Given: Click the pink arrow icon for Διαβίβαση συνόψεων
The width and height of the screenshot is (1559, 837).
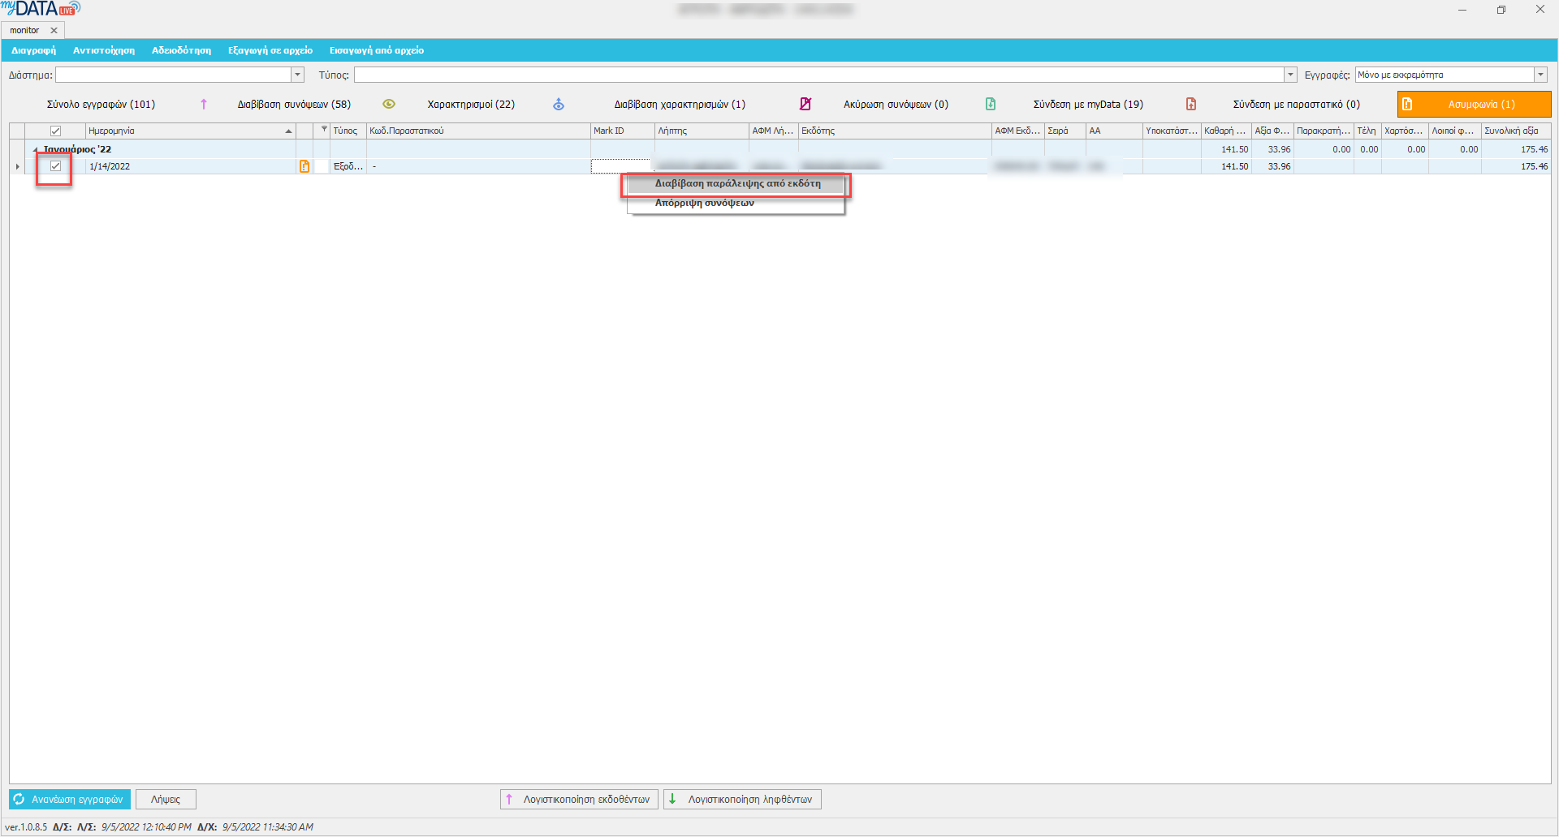Looking at the screenshot, I should tap(204, 104).
